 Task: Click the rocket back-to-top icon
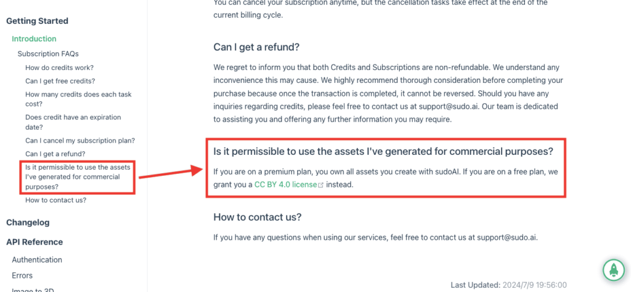(x=614, y=270)
